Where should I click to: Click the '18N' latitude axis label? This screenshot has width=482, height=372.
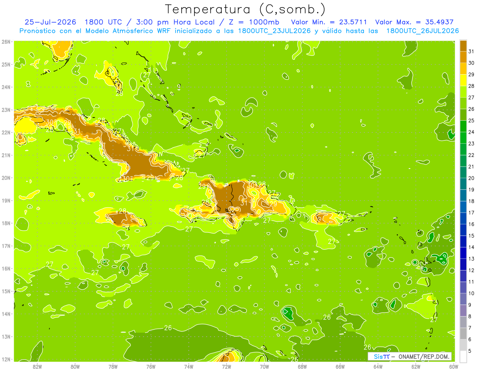pos(6,223)
